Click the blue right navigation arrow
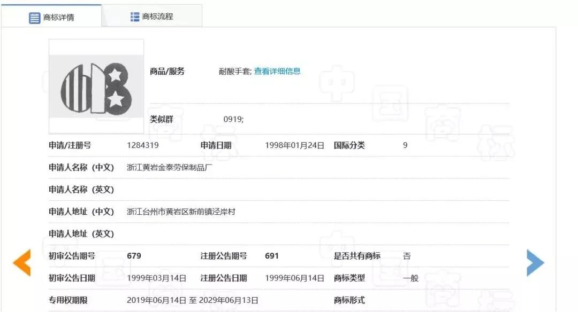Image resolution: width=578 pixels, height=312 pixels. point(536,262)
